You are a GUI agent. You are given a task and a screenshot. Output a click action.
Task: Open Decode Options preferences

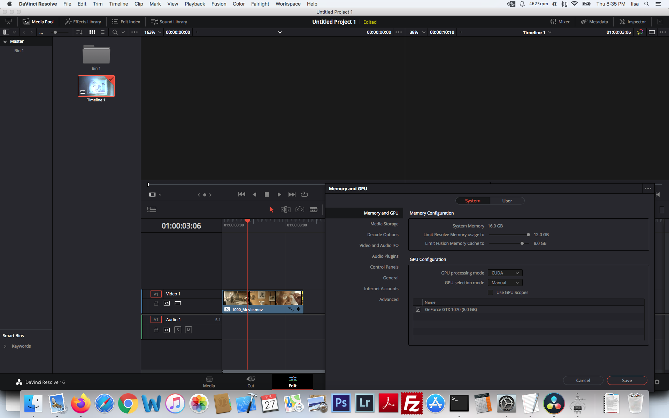[383, 234]
